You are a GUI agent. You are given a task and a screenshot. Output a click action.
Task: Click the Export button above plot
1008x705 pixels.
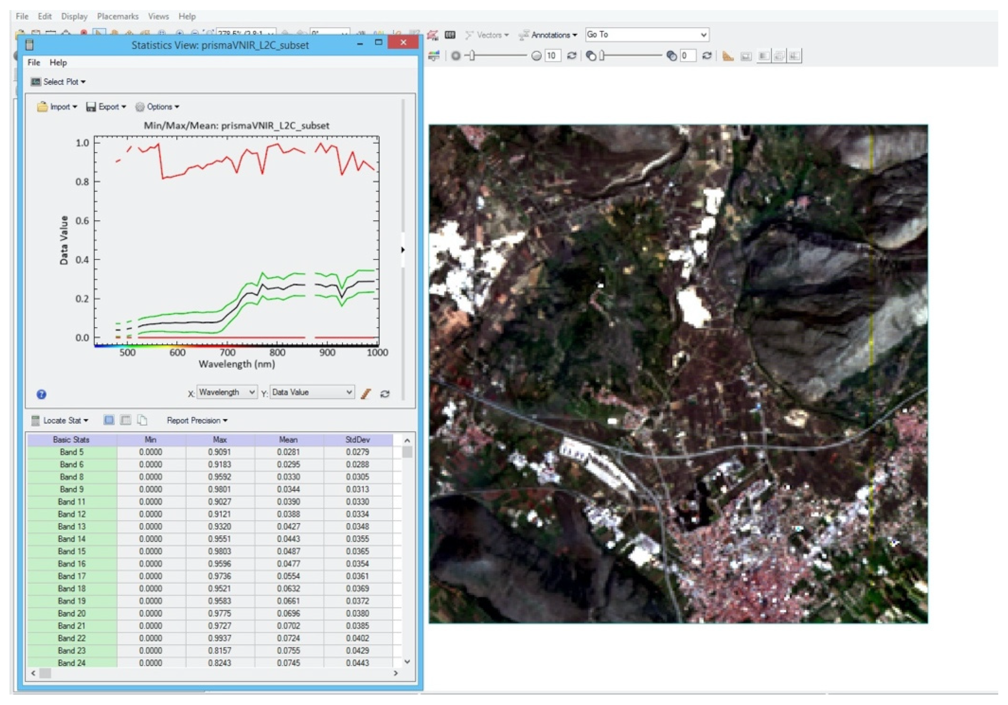coord(106,106)
